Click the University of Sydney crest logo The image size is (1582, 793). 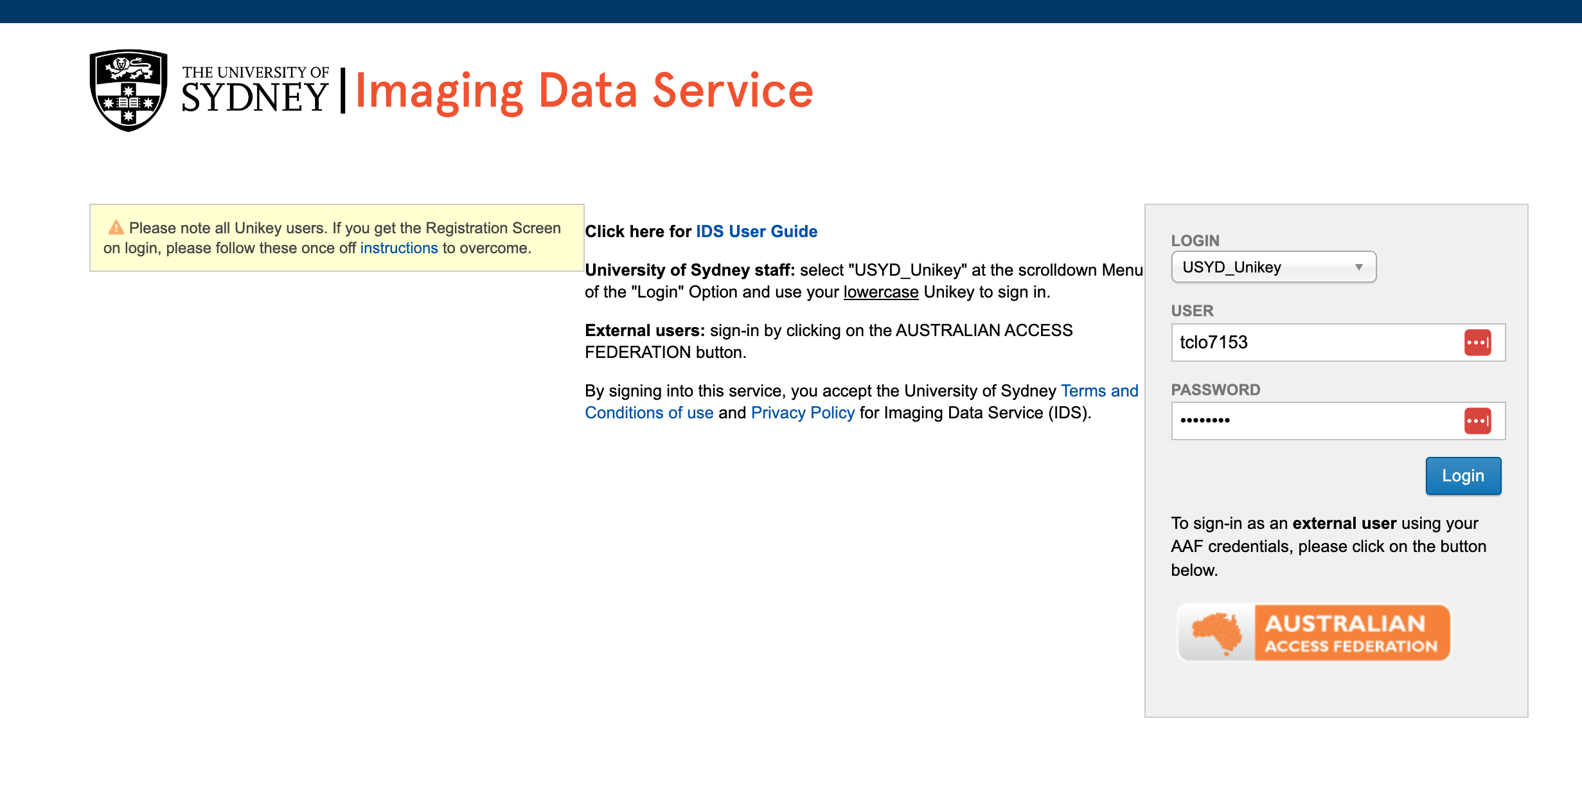click(129, 91)
